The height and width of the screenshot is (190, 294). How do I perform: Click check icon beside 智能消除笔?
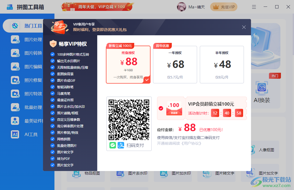[x=53, y=87]
